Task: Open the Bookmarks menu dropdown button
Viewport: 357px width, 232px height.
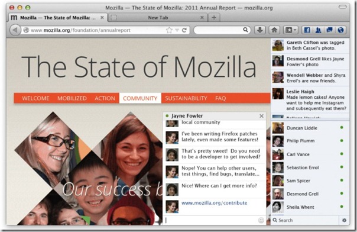Action: click(x=291, y=30)
